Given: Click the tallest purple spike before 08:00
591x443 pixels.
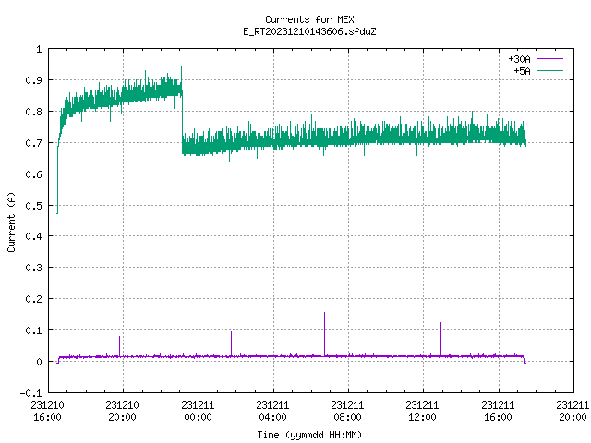Looking at the screenshot, I should coord(324,334).
